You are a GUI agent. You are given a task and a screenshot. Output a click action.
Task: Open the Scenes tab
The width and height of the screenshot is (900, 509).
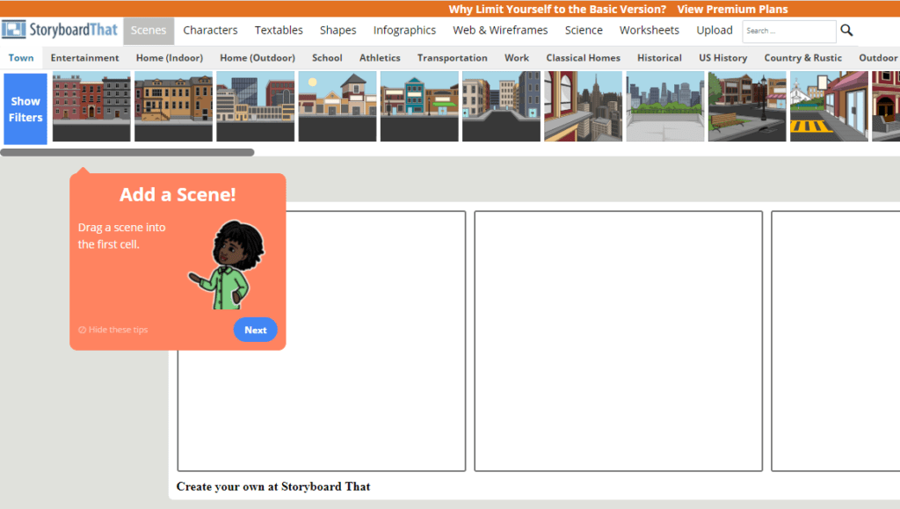coord(148,31)
